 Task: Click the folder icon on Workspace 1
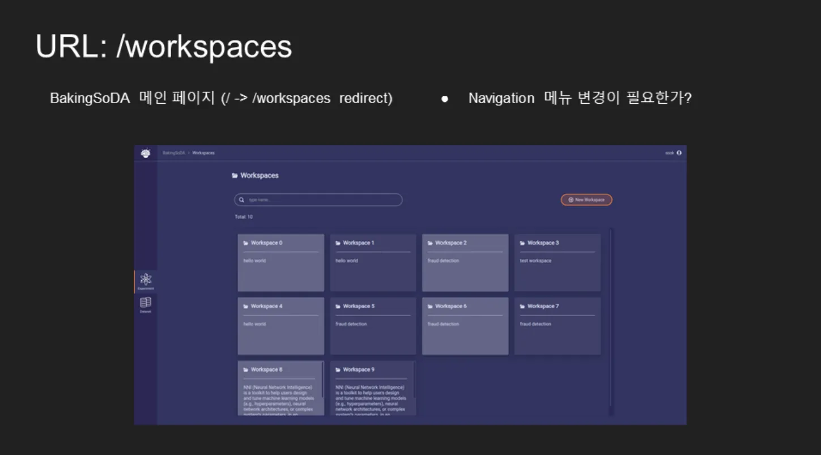[338, 243]
